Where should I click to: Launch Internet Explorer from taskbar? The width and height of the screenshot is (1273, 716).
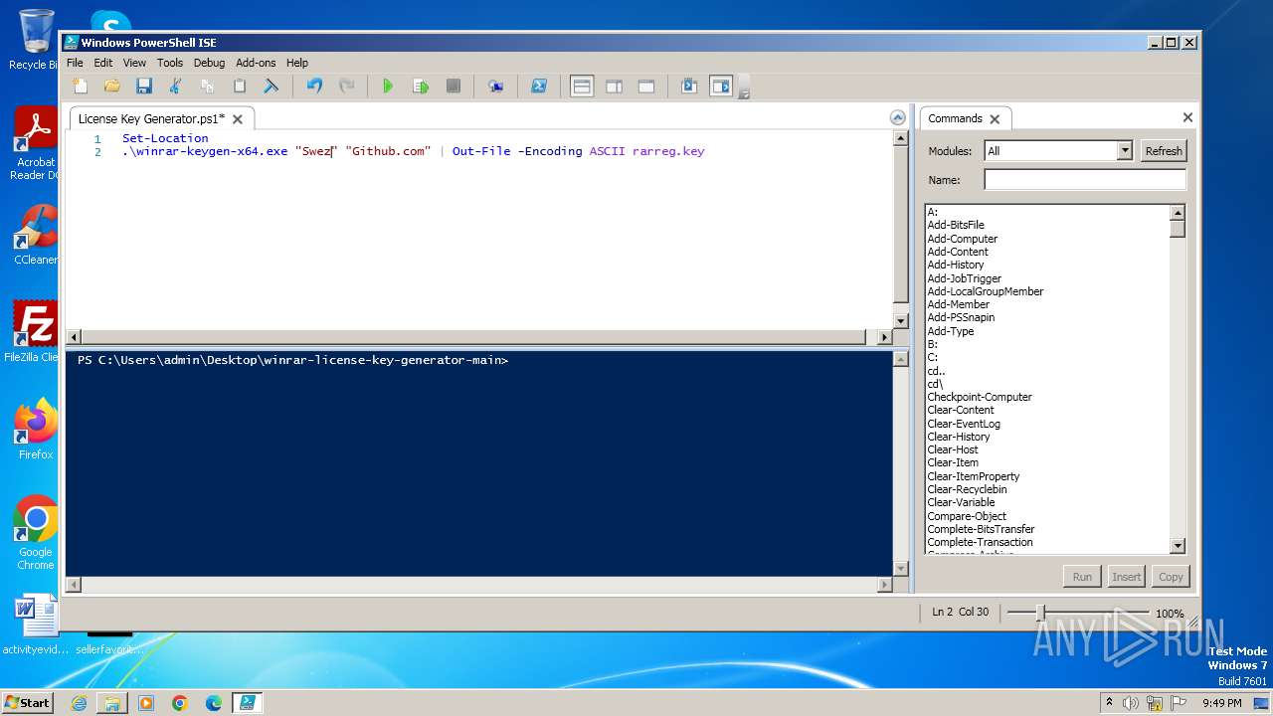79,703
